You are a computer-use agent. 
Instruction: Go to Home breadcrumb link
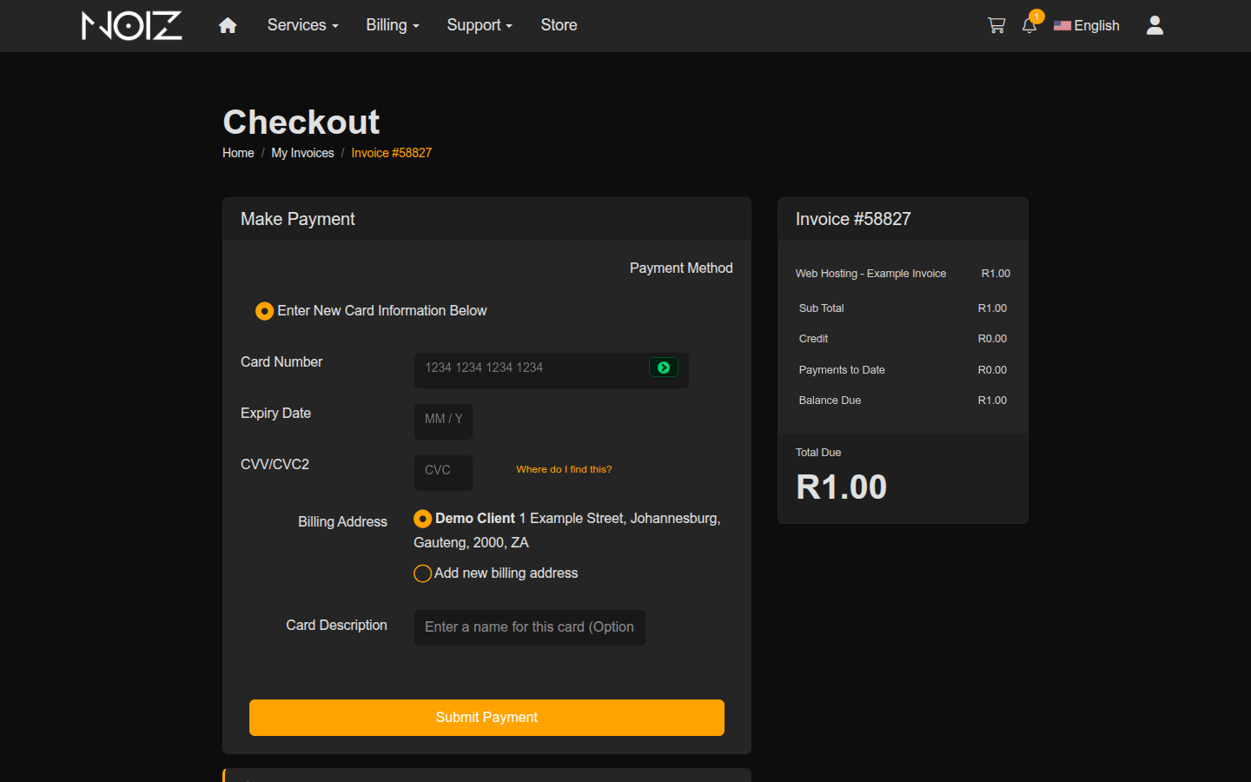[x=238, y=153]
